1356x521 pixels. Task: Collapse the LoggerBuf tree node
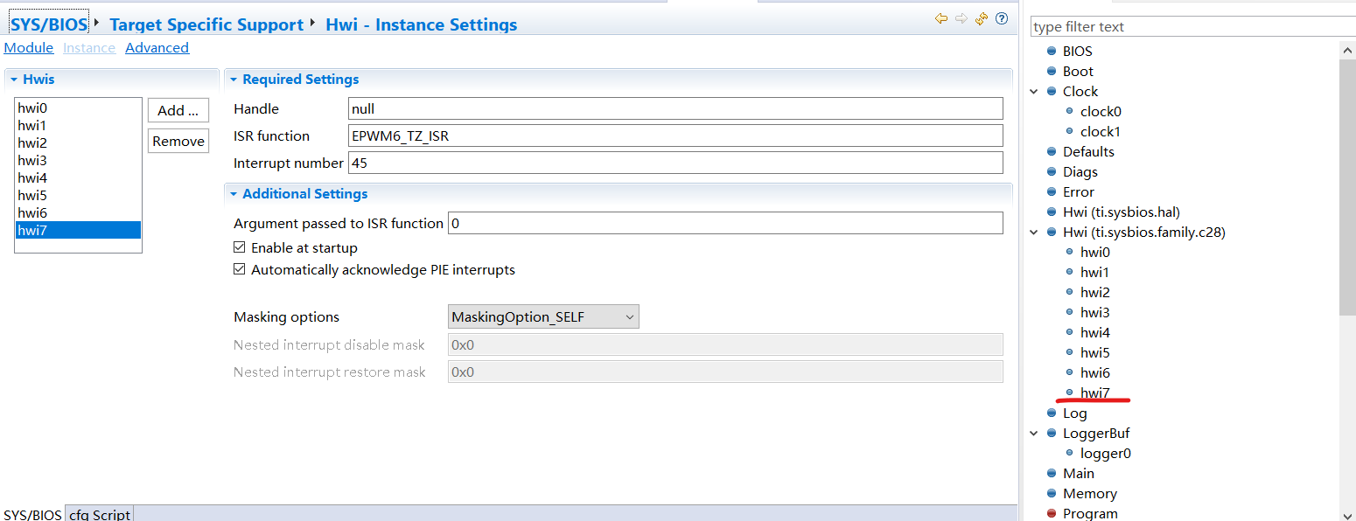click(1034, 434)
